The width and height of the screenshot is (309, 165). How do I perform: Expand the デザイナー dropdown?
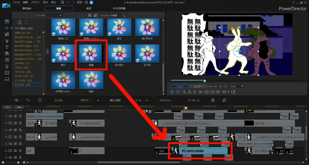coord(98,100)
